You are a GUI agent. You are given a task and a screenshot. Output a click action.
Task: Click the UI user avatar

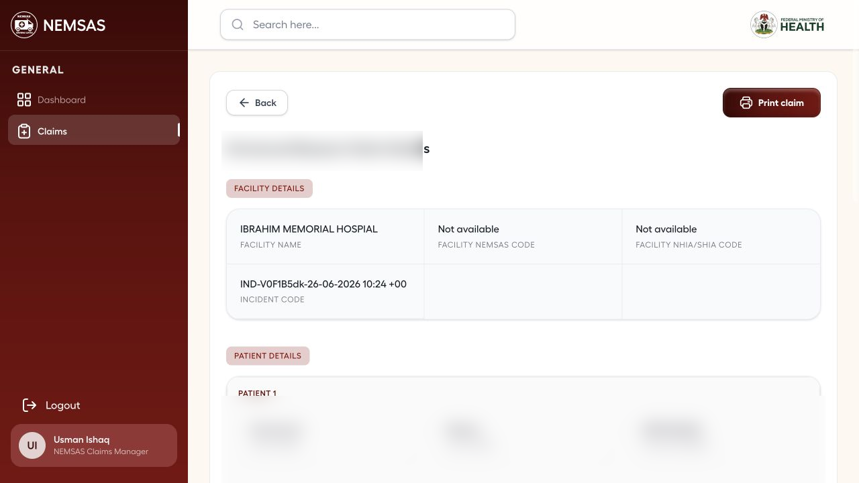tap(32, 445)
